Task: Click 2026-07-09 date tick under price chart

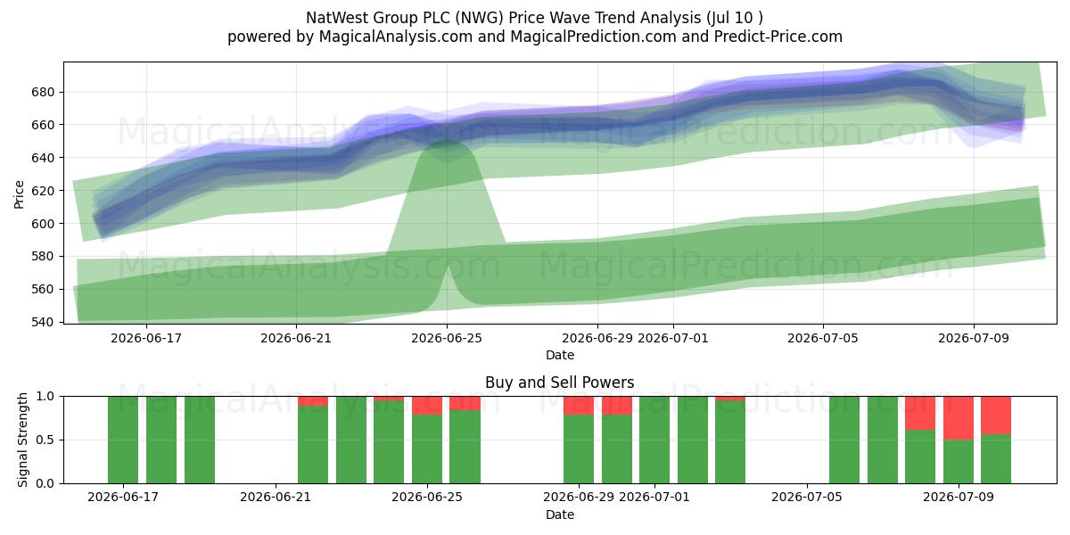Action: click(x=974, y=338)
